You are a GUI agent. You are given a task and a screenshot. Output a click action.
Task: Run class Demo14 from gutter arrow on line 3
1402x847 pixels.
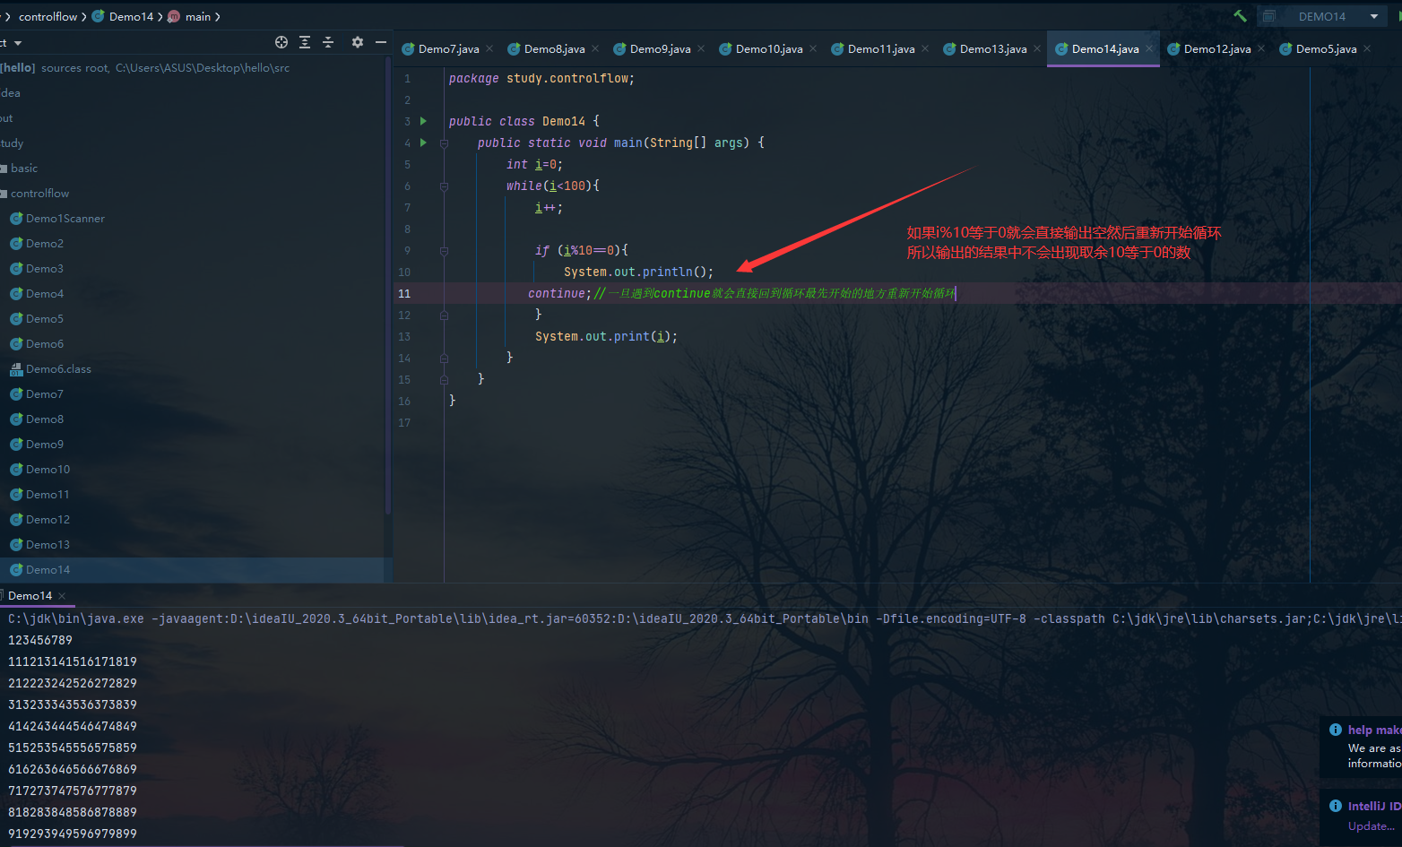pos(423,121)
